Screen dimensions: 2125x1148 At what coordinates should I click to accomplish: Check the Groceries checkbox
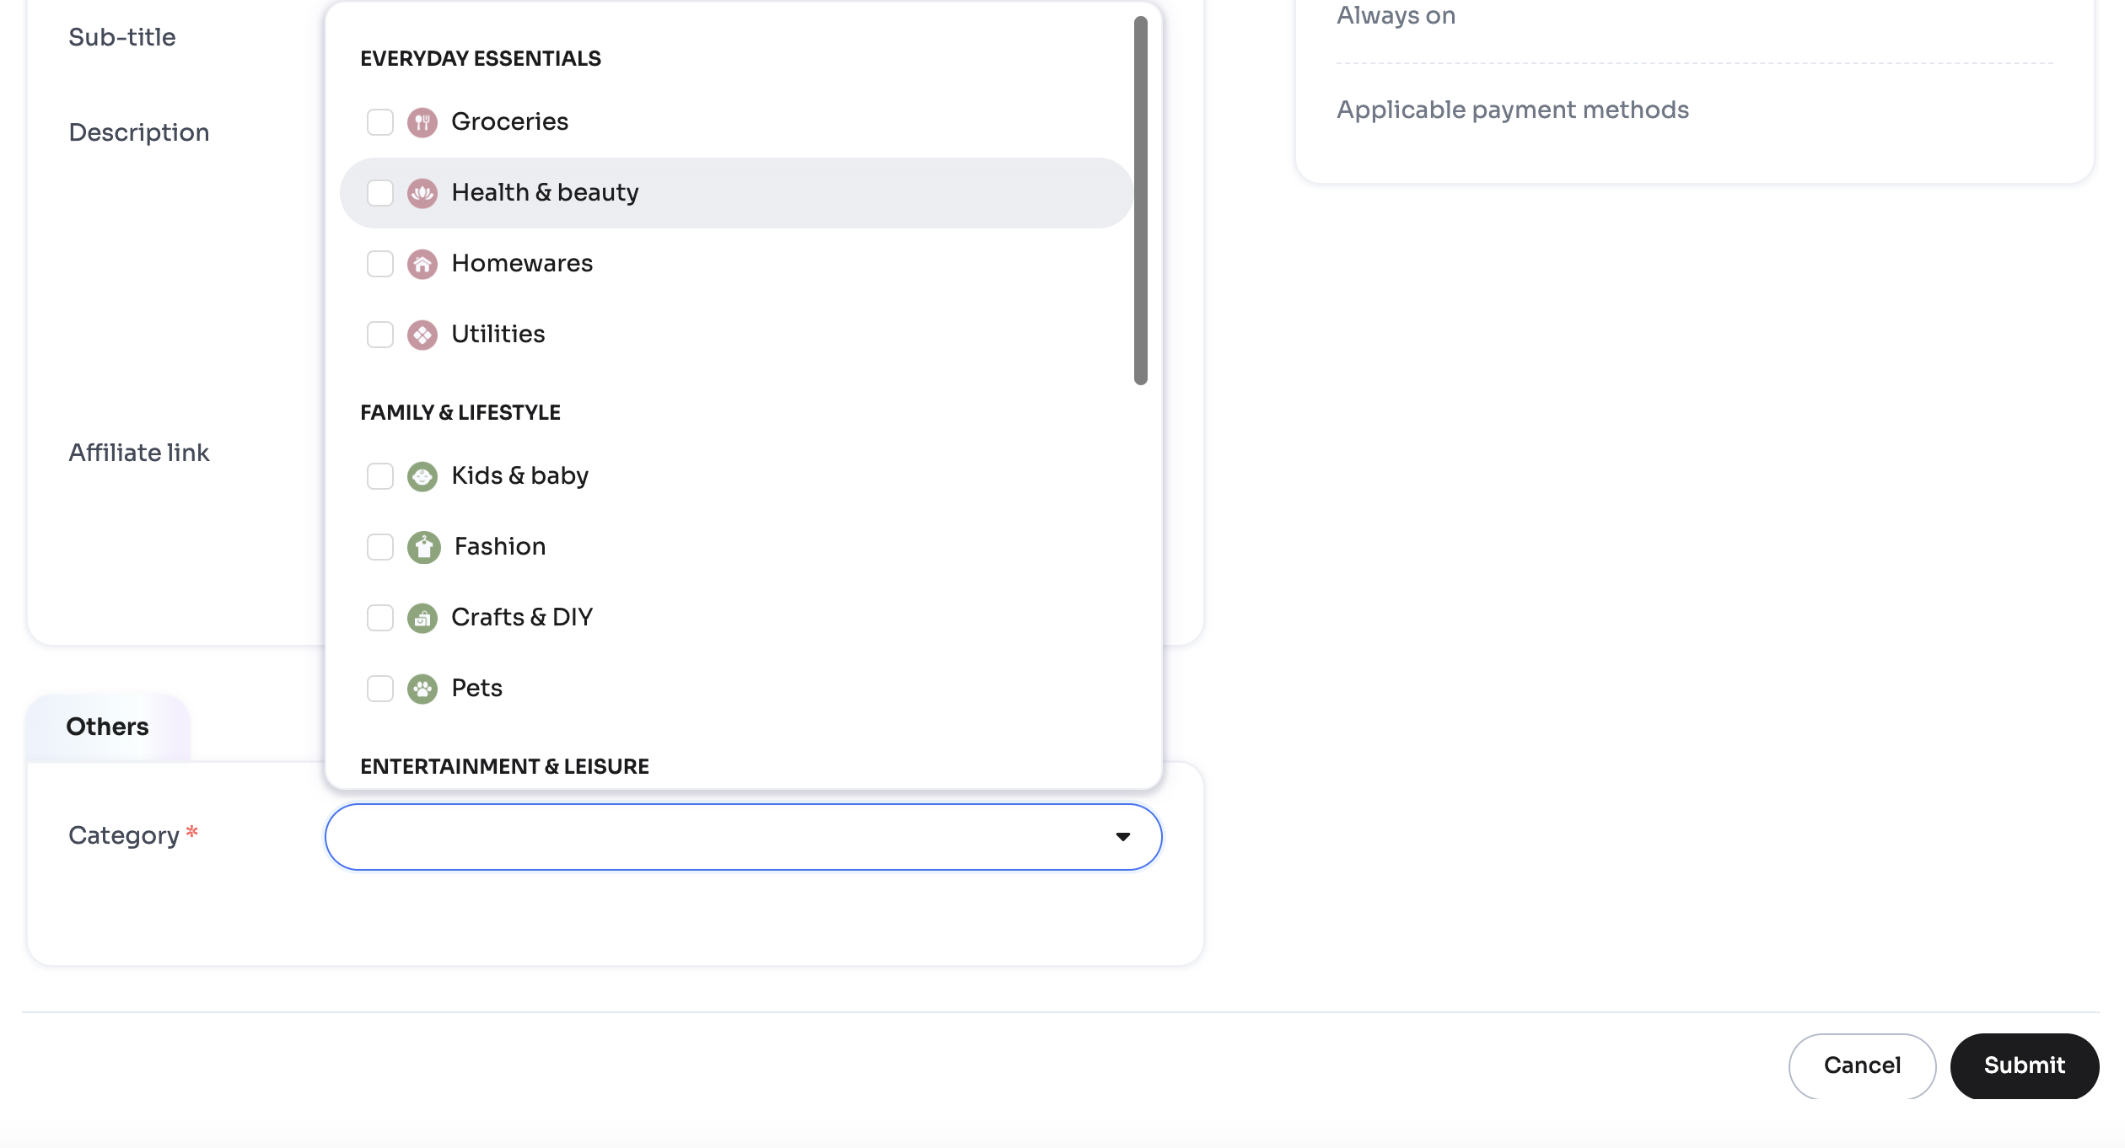click(x=379, y=122)
